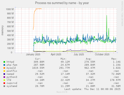The height and width of the screenshot is (95, 124).
Task: Click the blue php-fpm legend swatch
Action: coord(4,65)
